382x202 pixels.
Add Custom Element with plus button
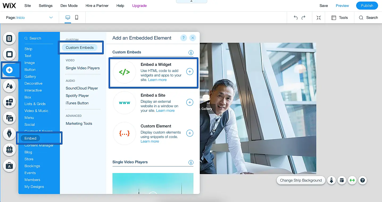pyautogui.click(x=190, y=133)
